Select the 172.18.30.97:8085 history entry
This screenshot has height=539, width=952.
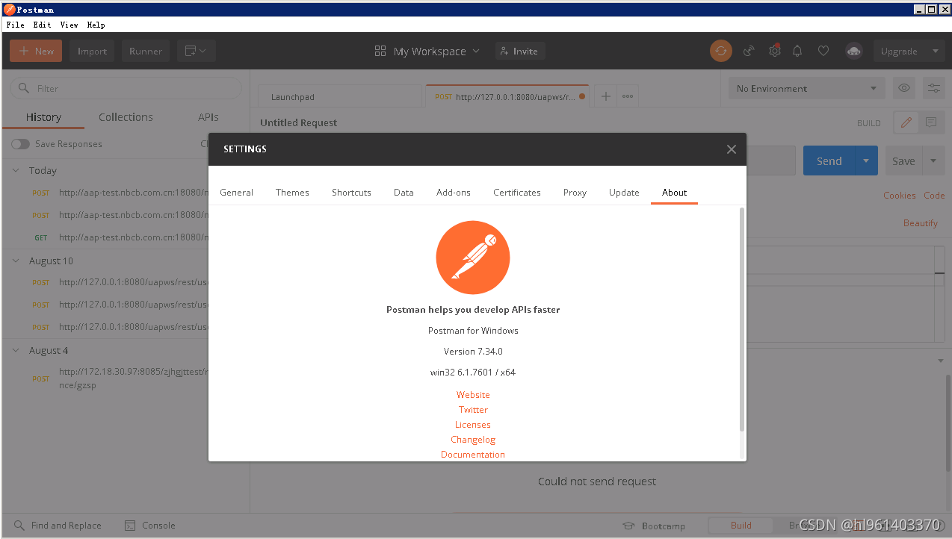point(119,378)
